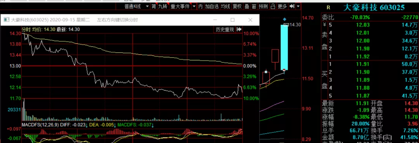Close the 大豪科技 intraday popup window
The height and width of the screenshot is (143, 419).
(250, 20)
